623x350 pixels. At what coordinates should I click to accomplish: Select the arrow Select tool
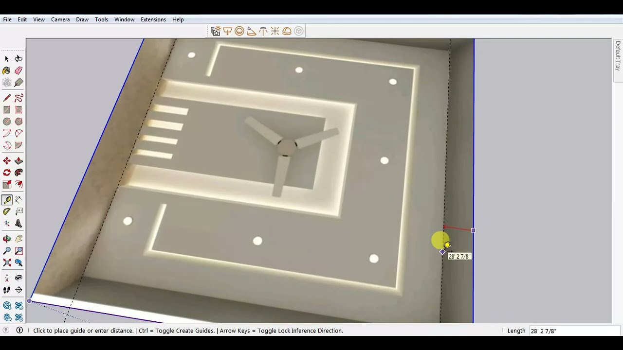tap(7, 58)
